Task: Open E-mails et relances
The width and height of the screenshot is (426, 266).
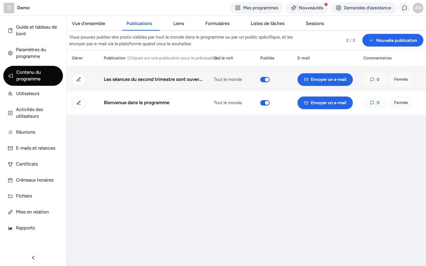Action: [x=33, y=148]
